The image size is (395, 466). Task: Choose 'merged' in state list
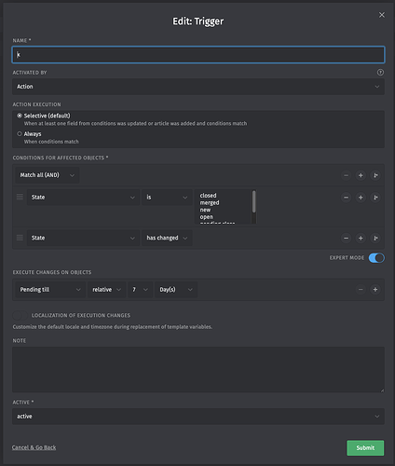(x=210, y=202)
